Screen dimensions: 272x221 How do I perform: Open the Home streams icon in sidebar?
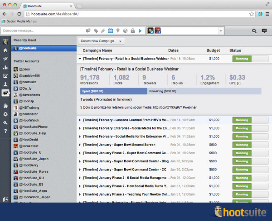5,50
